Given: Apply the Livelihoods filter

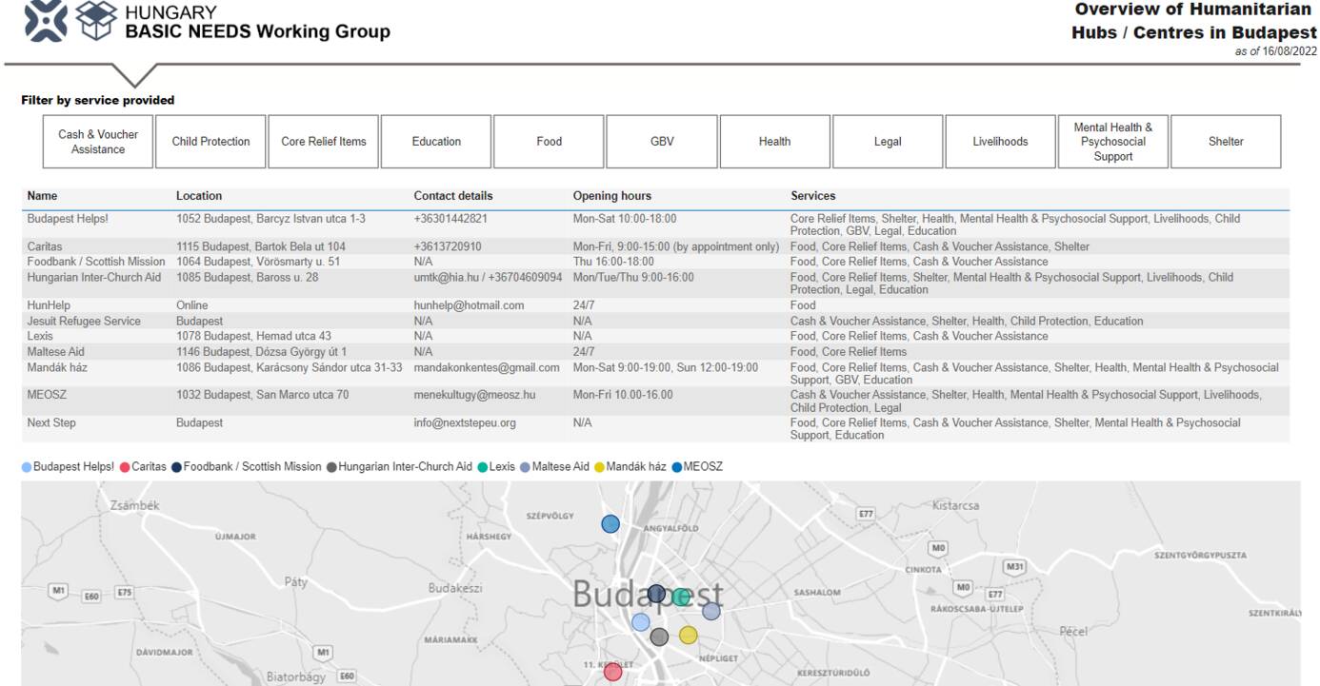Looking at the screenshot, I should (x=1000, y=142).
